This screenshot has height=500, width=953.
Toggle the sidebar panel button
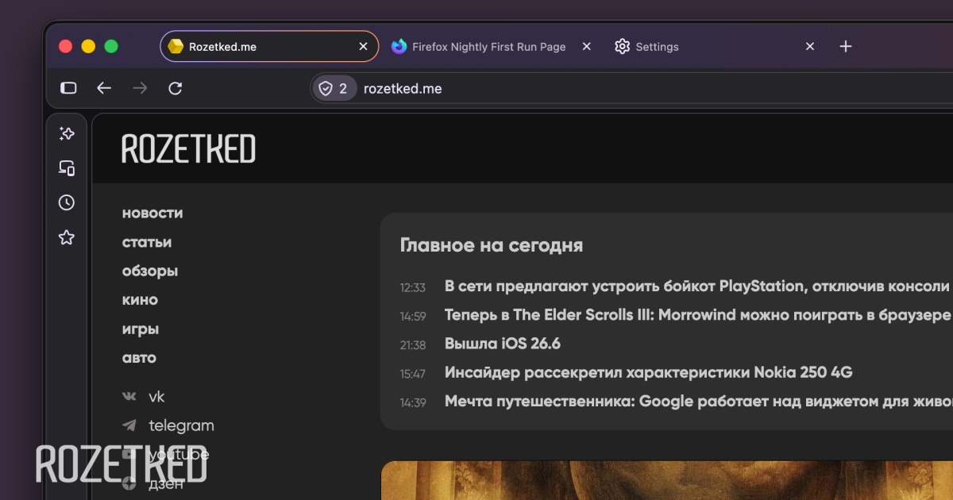[68, 88]
